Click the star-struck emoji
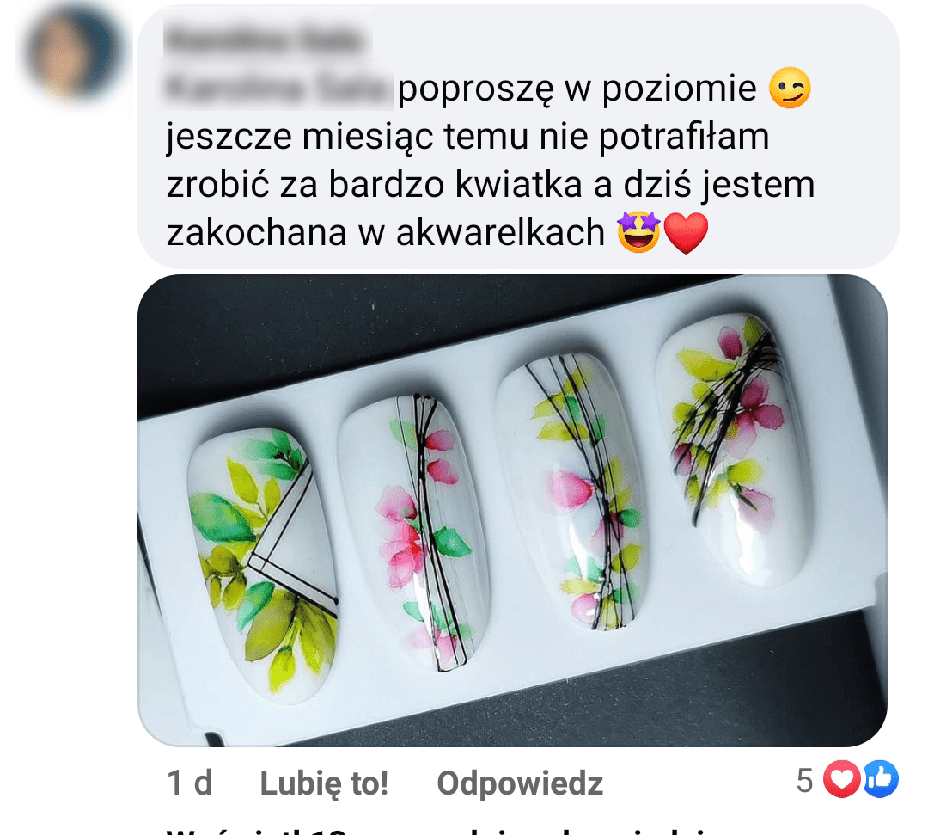This screenshot has width=928, height=835. (638, 231)
